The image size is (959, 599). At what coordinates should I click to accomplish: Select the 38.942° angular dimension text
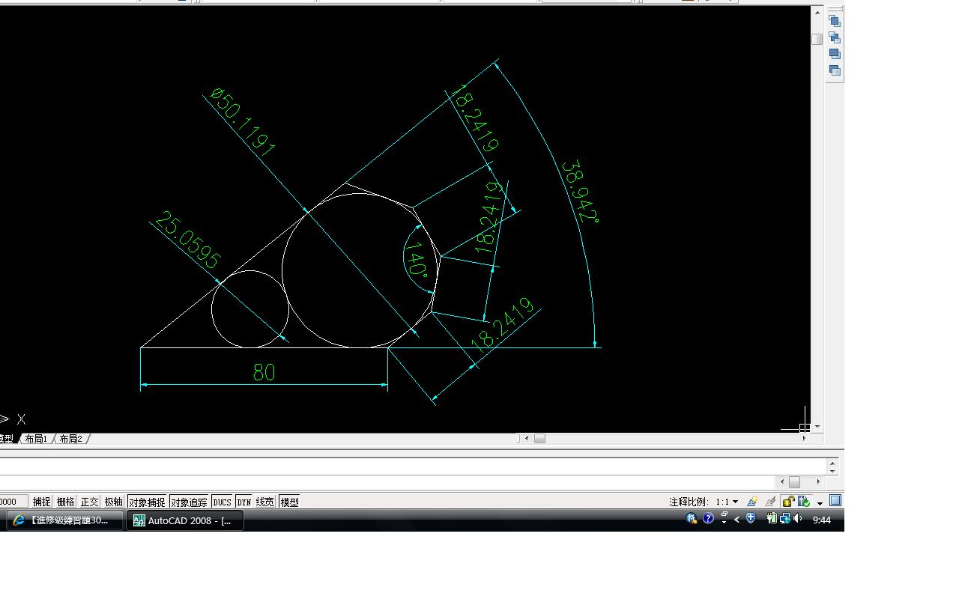click(x=581, y=191)
